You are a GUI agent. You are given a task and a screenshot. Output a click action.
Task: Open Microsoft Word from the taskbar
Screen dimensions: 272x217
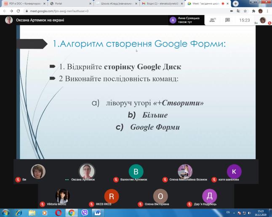click(x=97, y=213)
